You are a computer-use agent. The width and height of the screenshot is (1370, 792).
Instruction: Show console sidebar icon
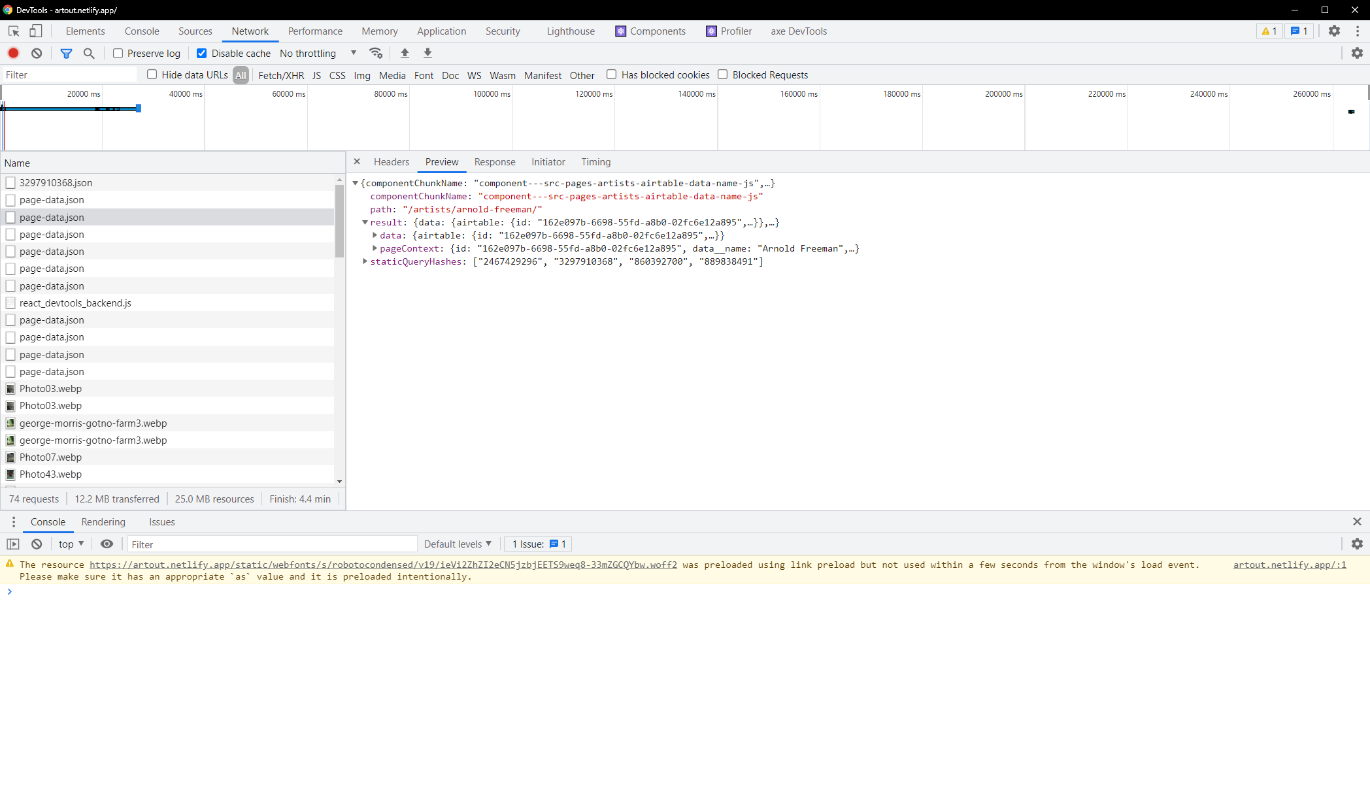[13, 544]
